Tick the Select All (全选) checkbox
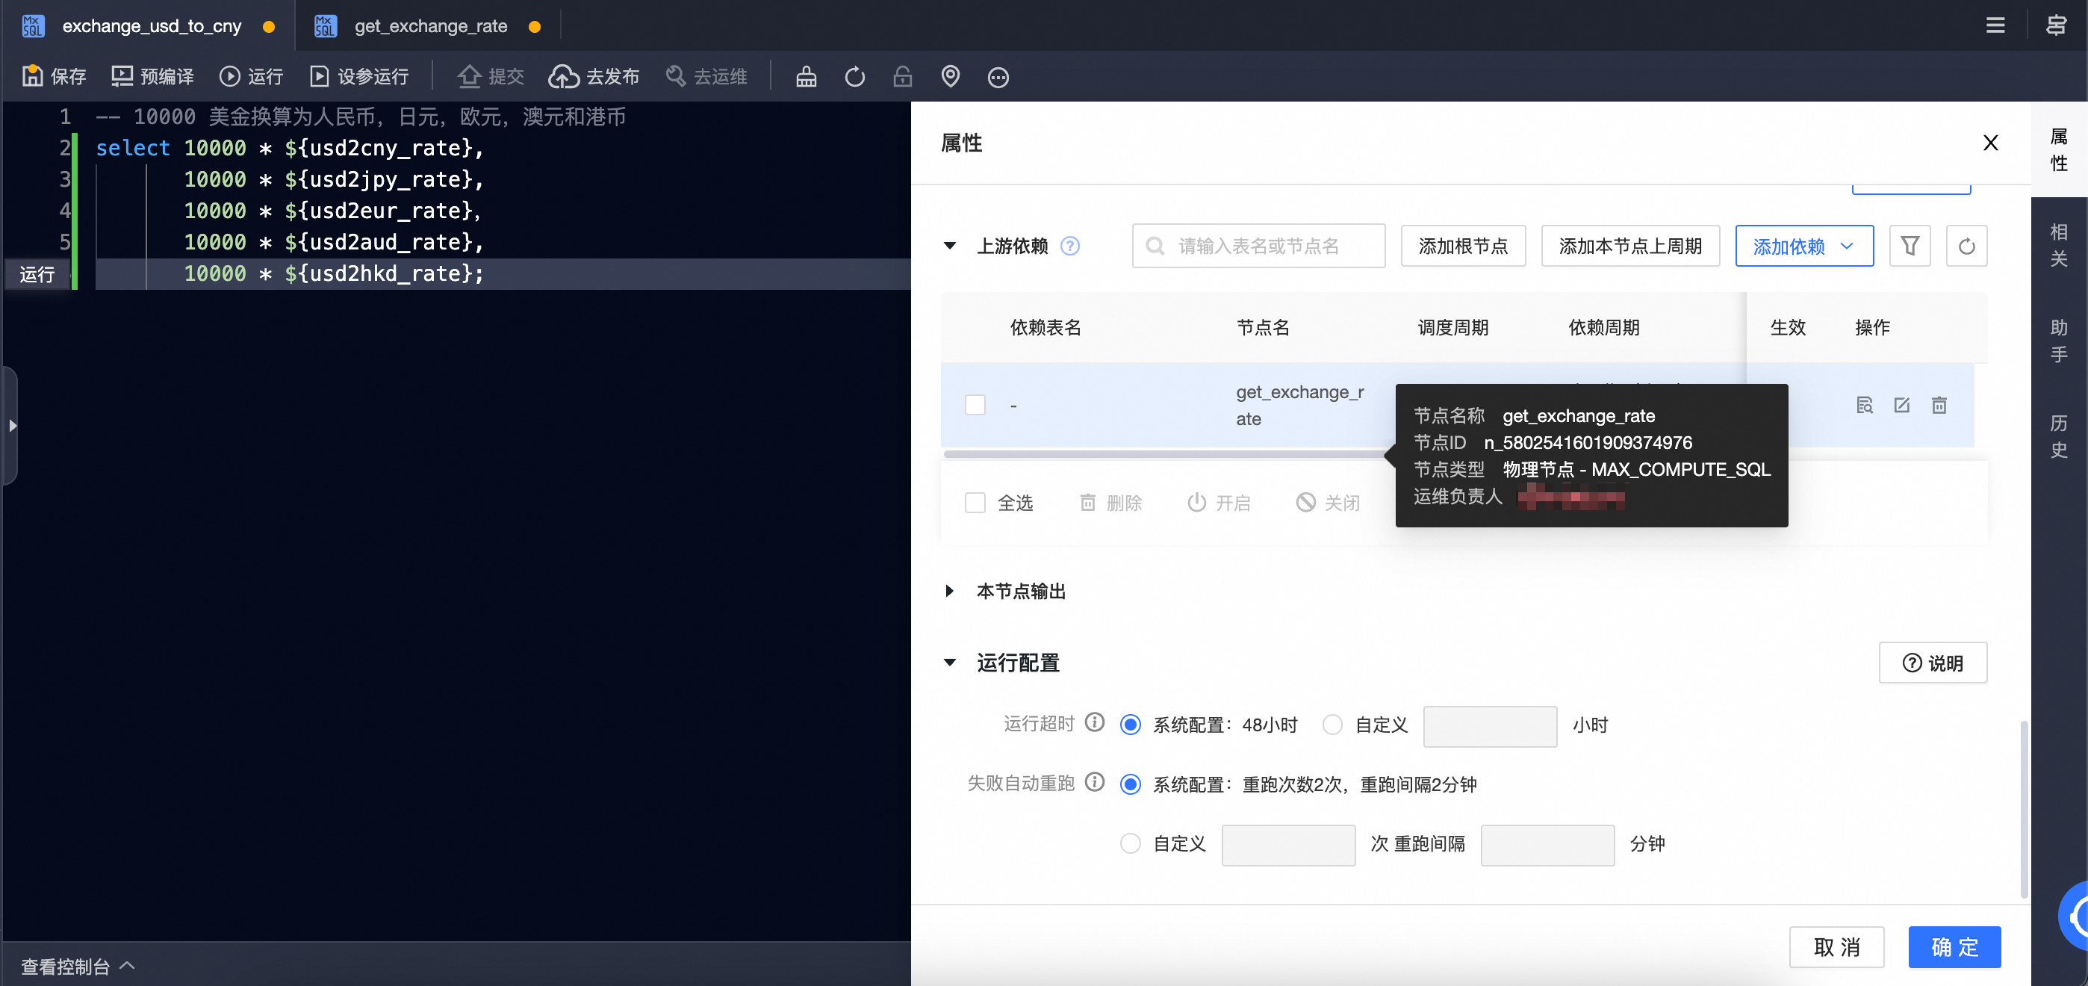The image size is (2088, 986). (x=975, y=503)
